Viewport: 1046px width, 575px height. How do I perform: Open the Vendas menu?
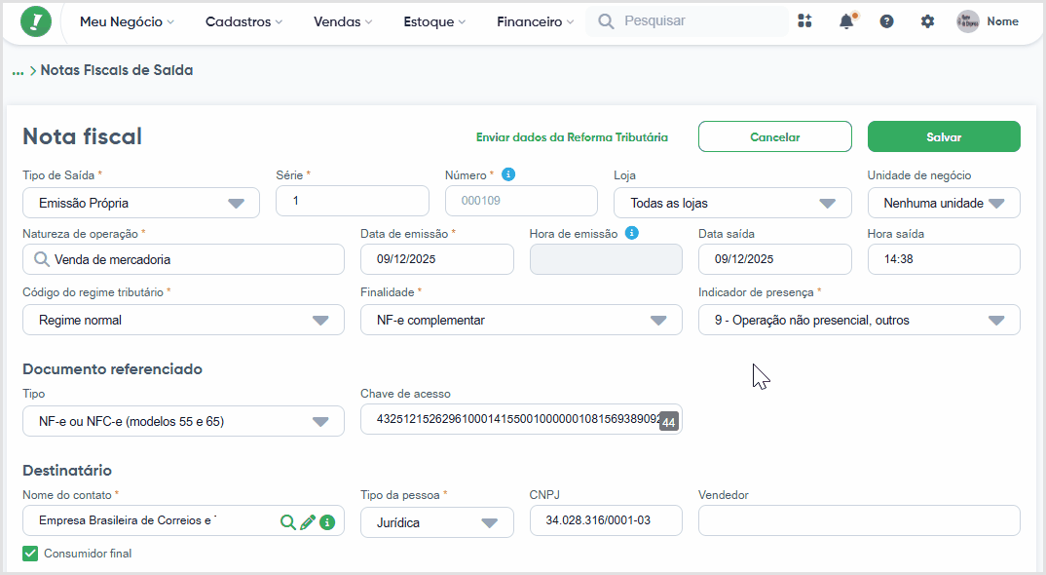click(x=343, y=21)
